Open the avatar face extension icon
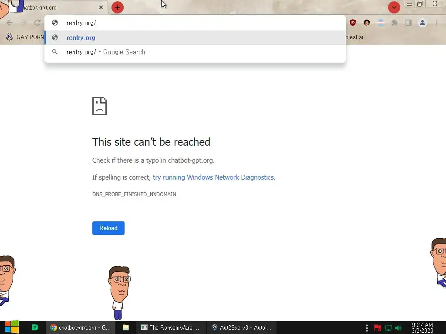The image size is (446, 334). point(367,23)
